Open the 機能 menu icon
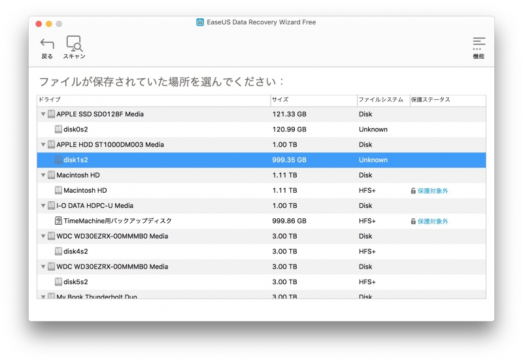 (x=479, y=43)
